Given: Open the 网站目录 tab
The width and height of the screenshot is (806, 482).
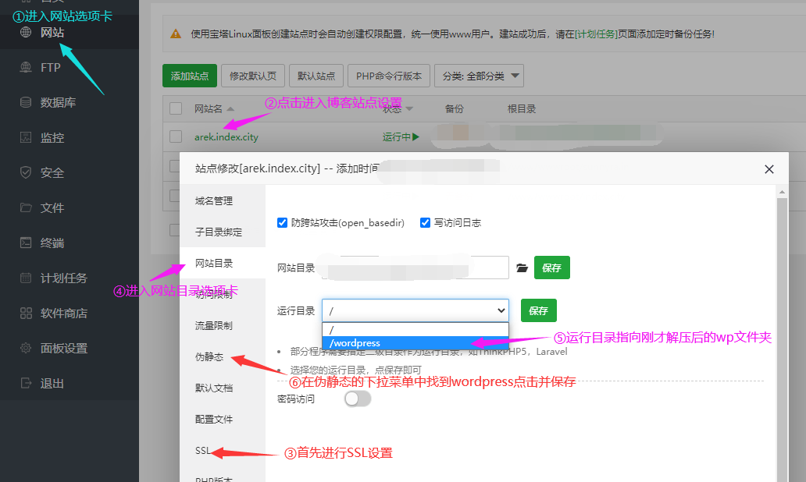Looking at the screenshot, I should (x=214, y=264).
